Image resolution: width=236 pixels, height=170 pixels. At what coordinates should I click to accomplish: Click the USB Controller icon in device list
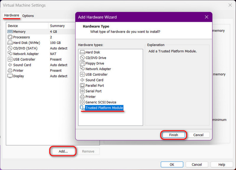[x=10, y=60]
